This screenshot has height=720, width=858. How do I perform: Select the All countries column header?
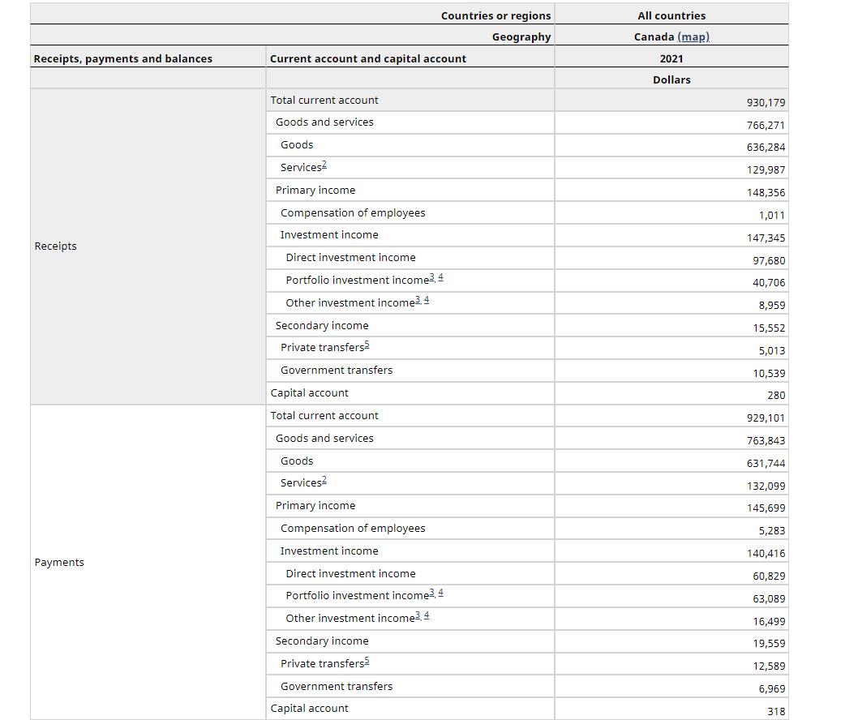coord(671,15)
